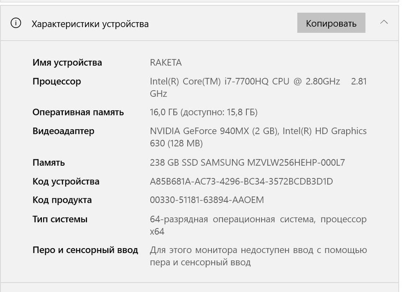Screen dimensions: 402x292
Task: Click the Характеристики устройства section title
Action: click(90, 24)
